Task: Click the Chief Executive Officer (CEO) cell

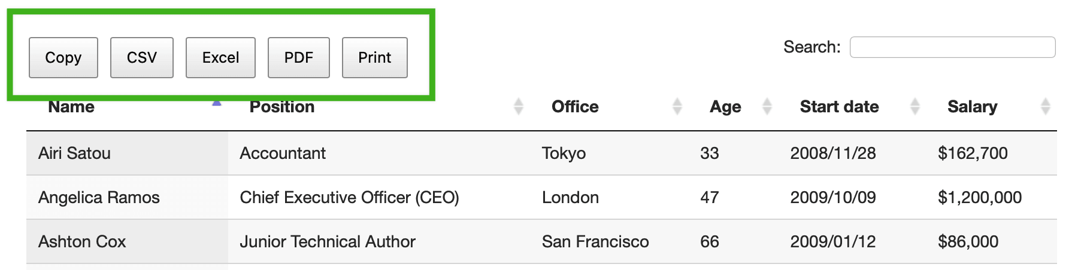Action: coord(349,198)
